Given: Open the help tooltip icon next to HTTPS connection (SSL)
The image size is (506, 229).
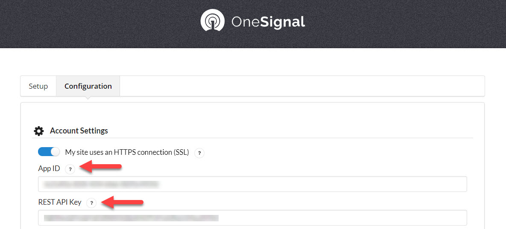Looking at the screenshot, I should pos(199,153).
